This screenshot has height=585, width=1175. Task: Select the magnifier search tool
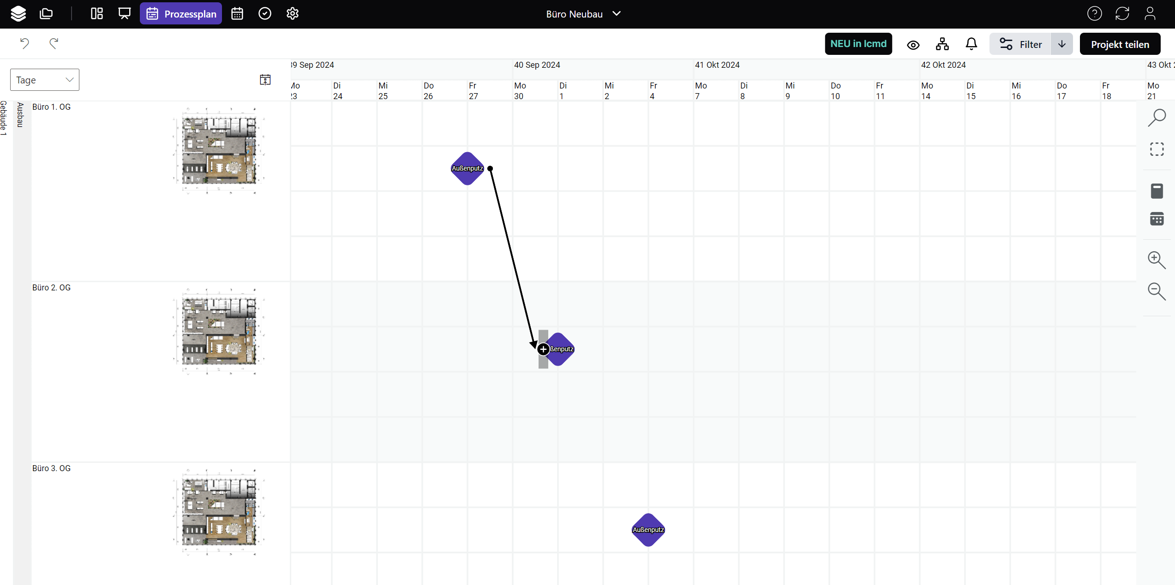pos(1157,118)
